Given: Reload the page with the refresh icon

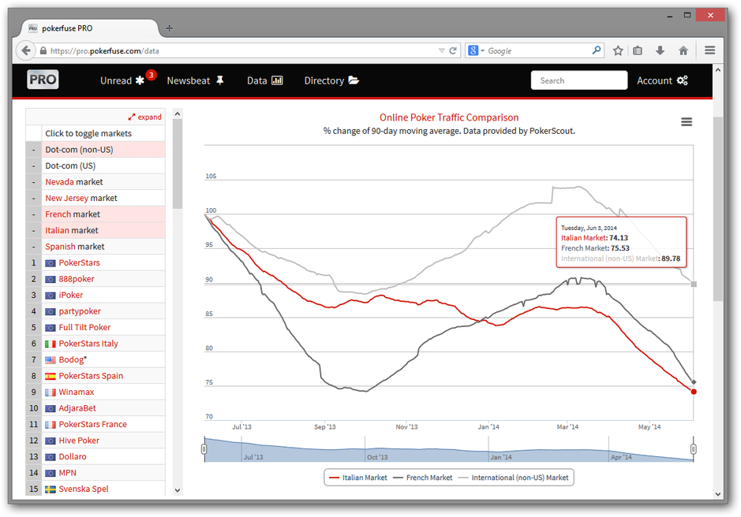Looking at the screenshot, I should 453,50.
